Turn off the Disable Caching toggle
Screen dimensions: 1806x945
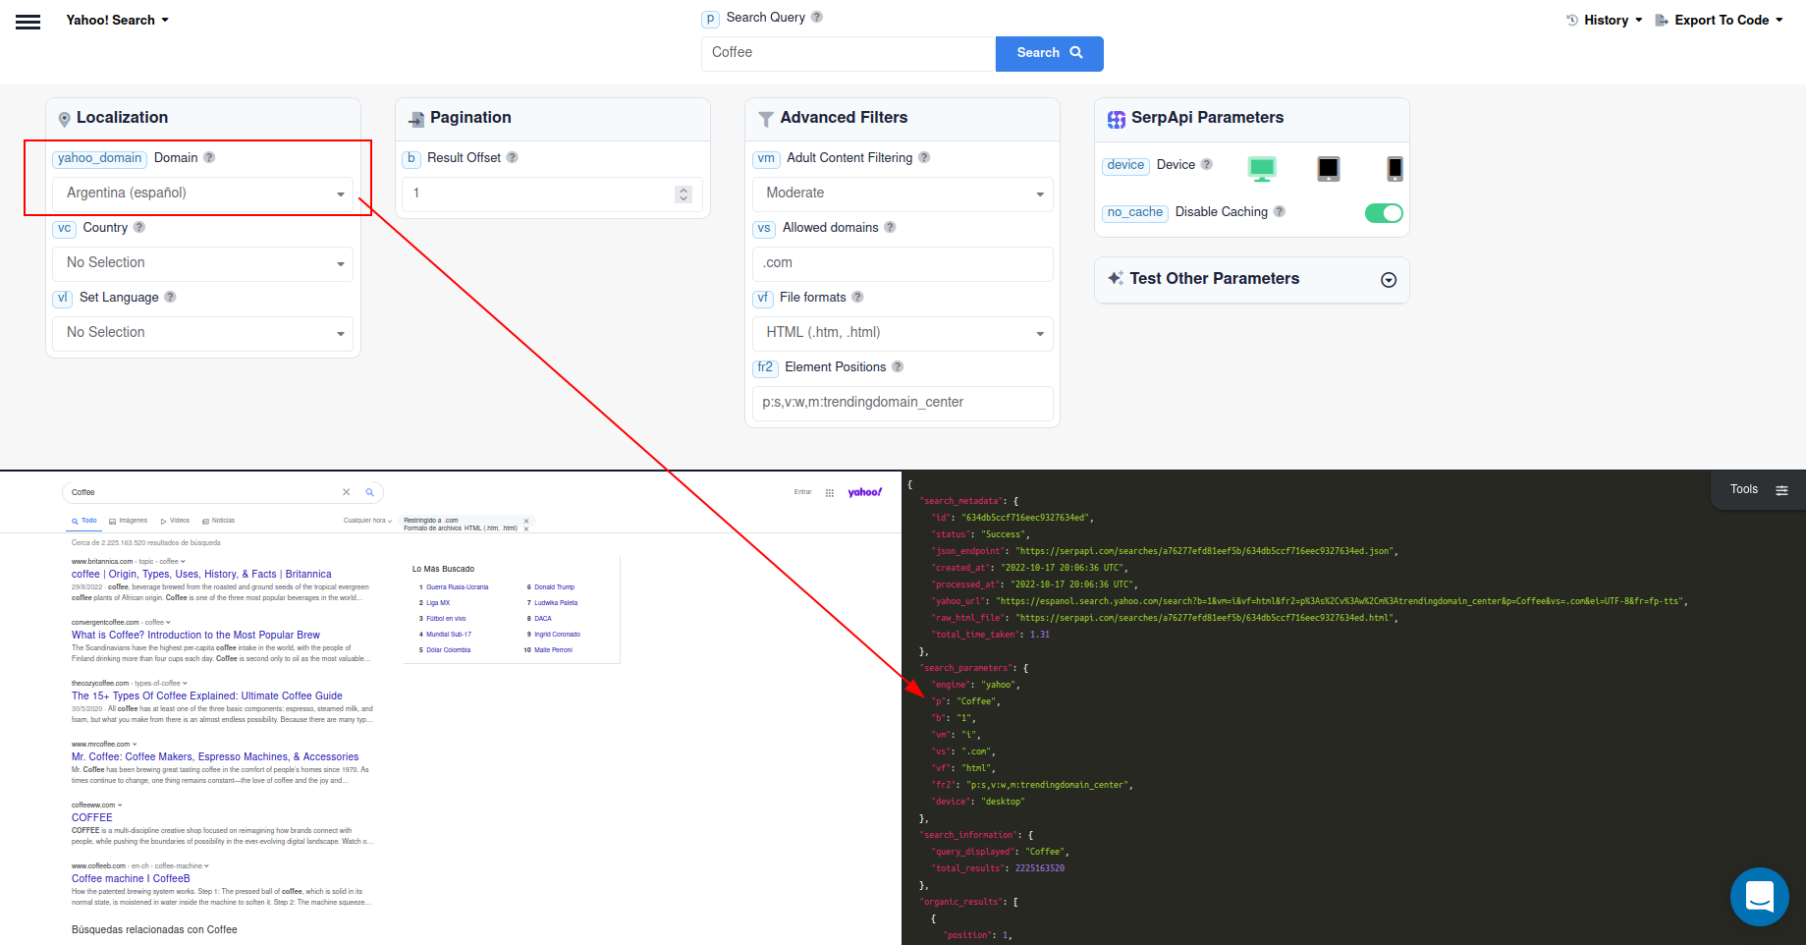tap(1384, 212)
